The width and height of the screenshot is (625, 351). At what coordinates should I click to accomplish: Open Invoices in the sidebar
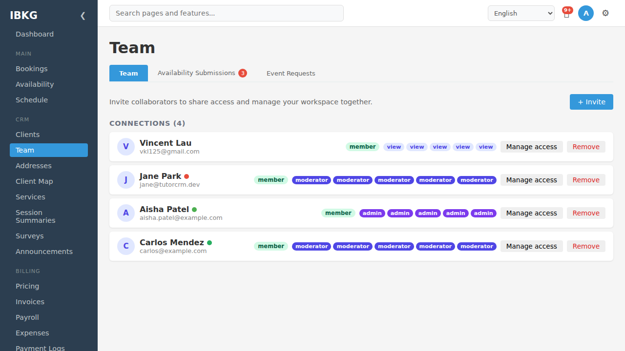pyautogui.click(x=49, y=302)
